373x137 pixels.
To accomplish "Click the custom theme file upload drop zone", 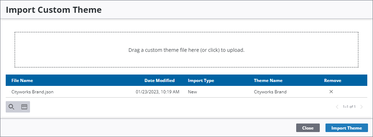I will pyautogui.click(x=186, y=50).
